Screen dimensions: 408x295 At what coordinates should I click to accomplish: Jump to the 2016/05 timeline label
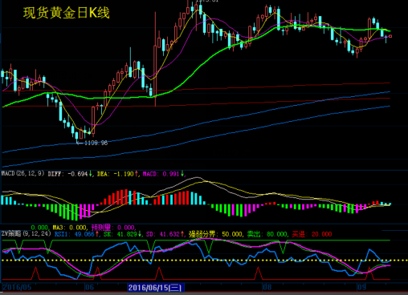[17, 288]
